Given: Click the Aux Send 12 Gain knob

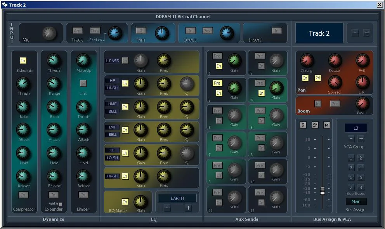Looking at the screenshot, I should pyautogui.click(x=276, y=197).
